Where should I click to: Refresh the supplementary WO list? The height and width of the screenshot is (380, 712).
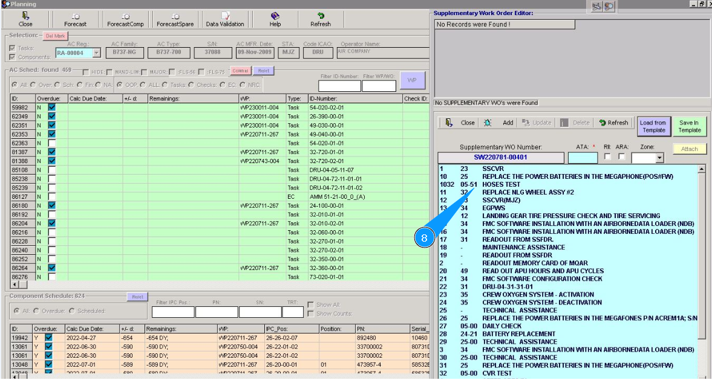(613, 123)
